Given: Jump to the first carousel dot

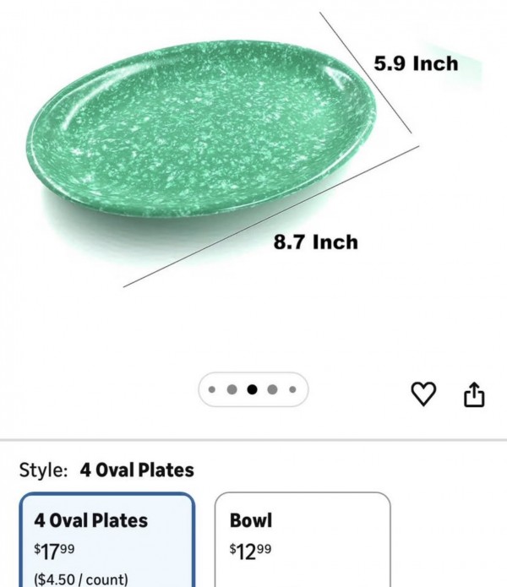Looking at the screenshot, I should pyautogui.click(x=211, y=390).
